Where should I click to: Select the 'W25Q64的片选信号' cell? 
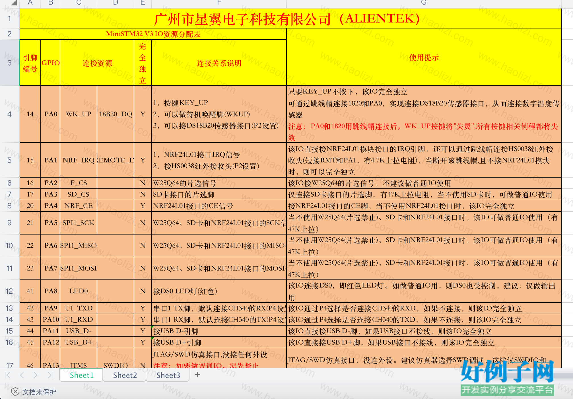coord(219,183)
